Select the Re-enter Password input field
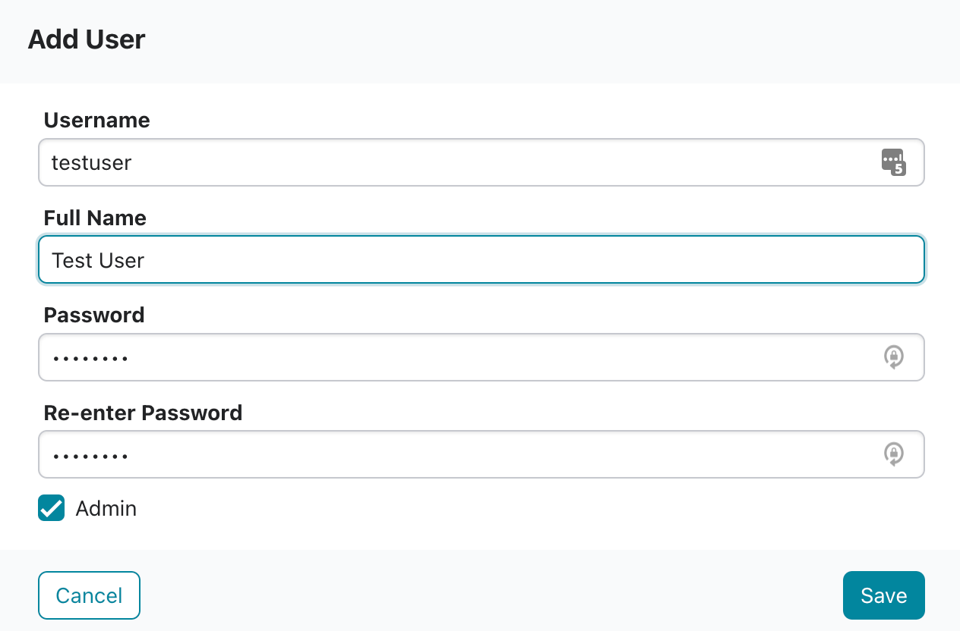960x631 pixels. 482,454
